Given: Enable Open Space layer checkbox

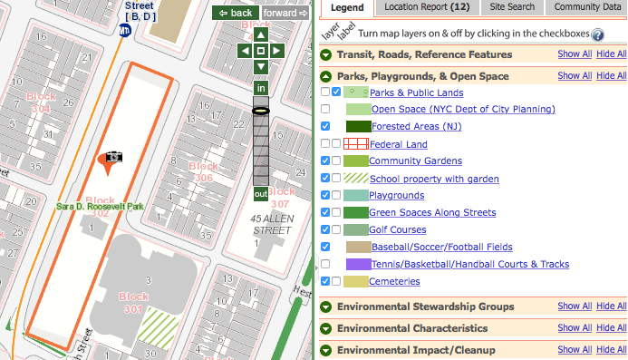Looking at the screenshot, I should click(325, 109).
